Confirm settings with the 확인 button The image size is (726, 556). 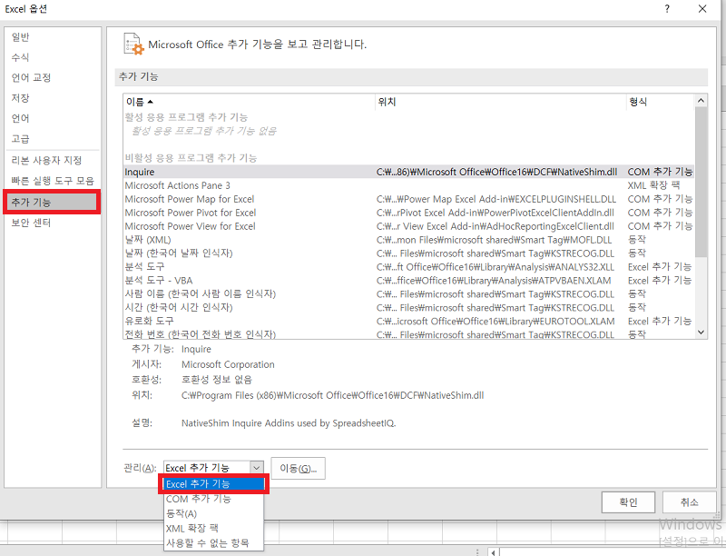[x=628, y=501]
